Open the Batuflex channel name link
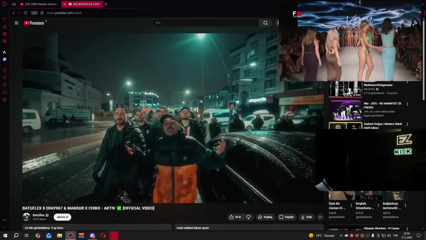This screenshot has width=426, height=240. (39, 215)
